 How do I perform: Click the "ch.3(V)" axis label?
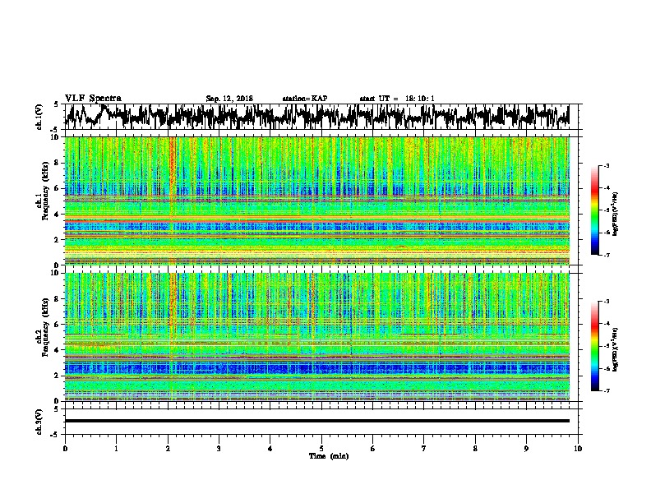click(39, 422)
